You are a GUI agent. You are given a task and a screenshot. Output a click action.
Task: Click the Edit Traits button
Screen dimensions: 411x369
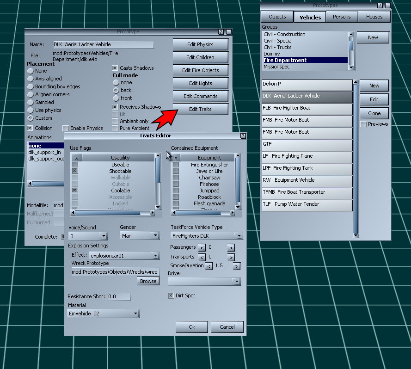point(200,109)
